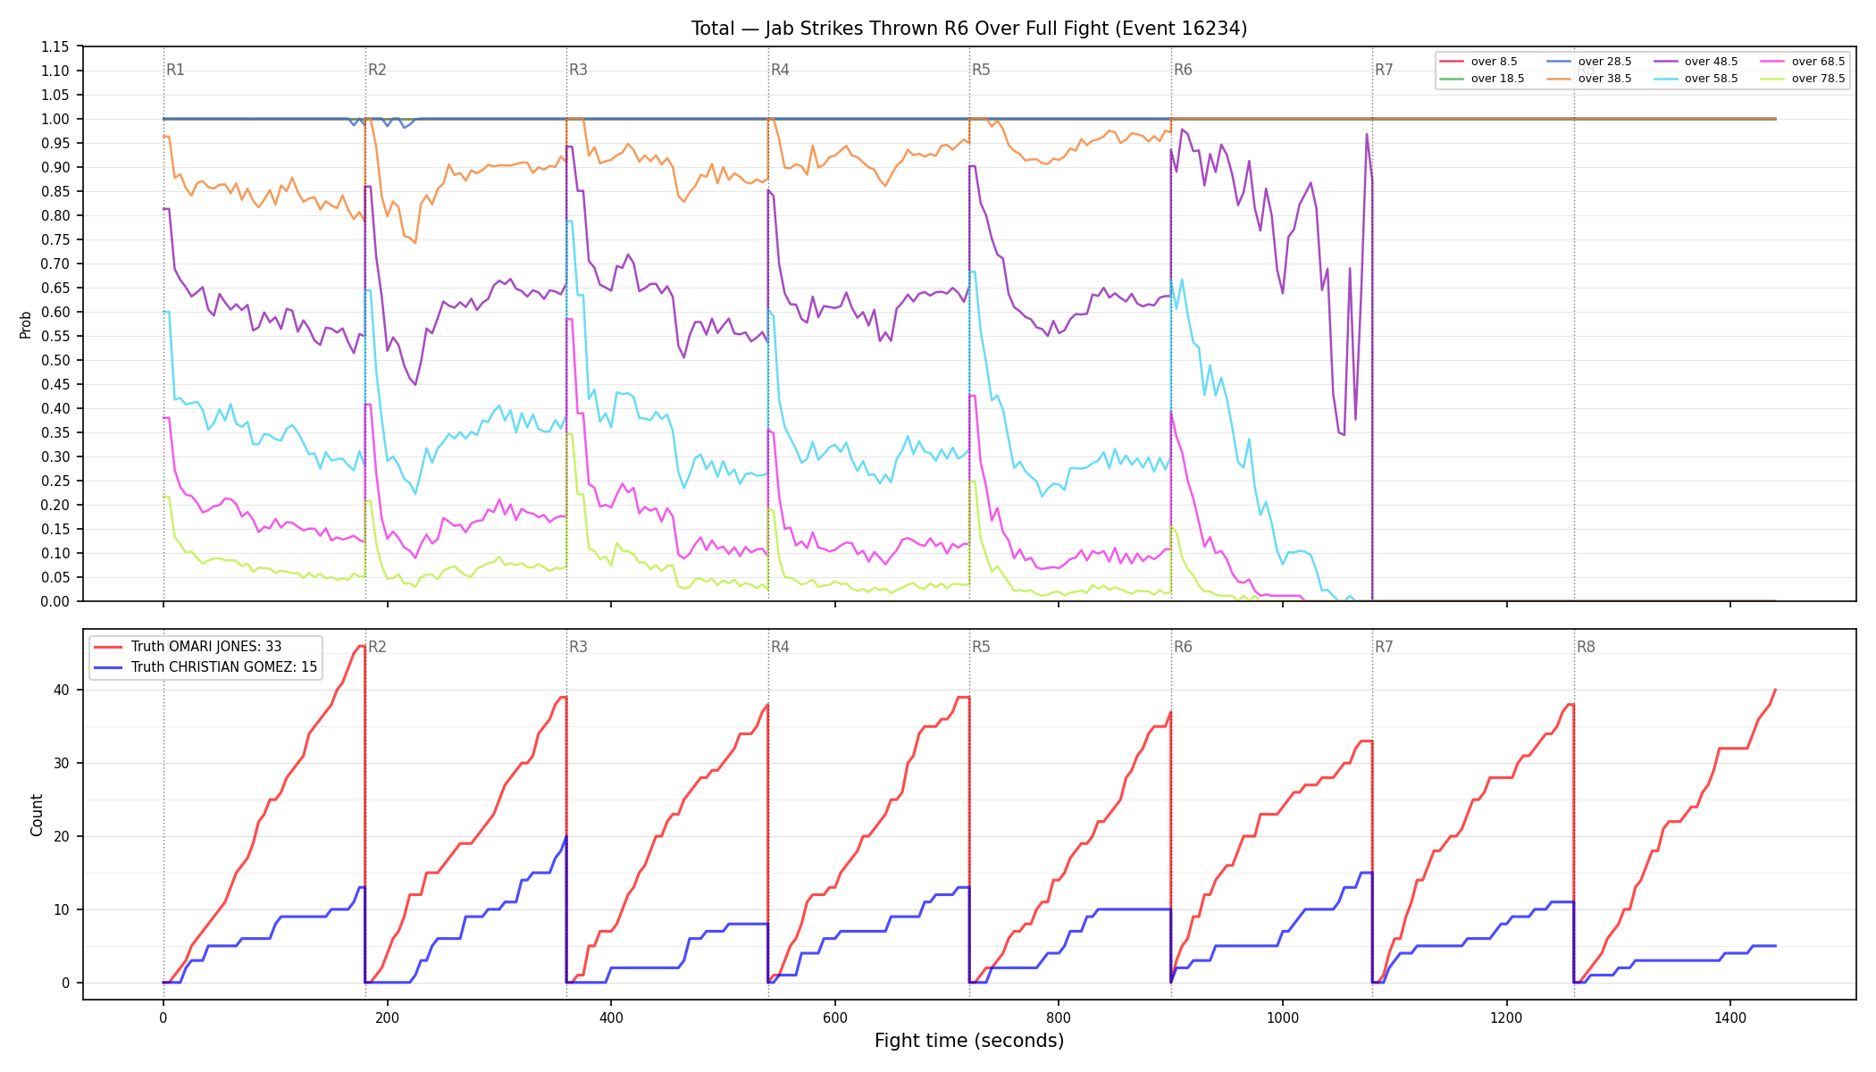Select the 'over 8.5' legend entry
1876x1072 pixels.
point(1478,62)
